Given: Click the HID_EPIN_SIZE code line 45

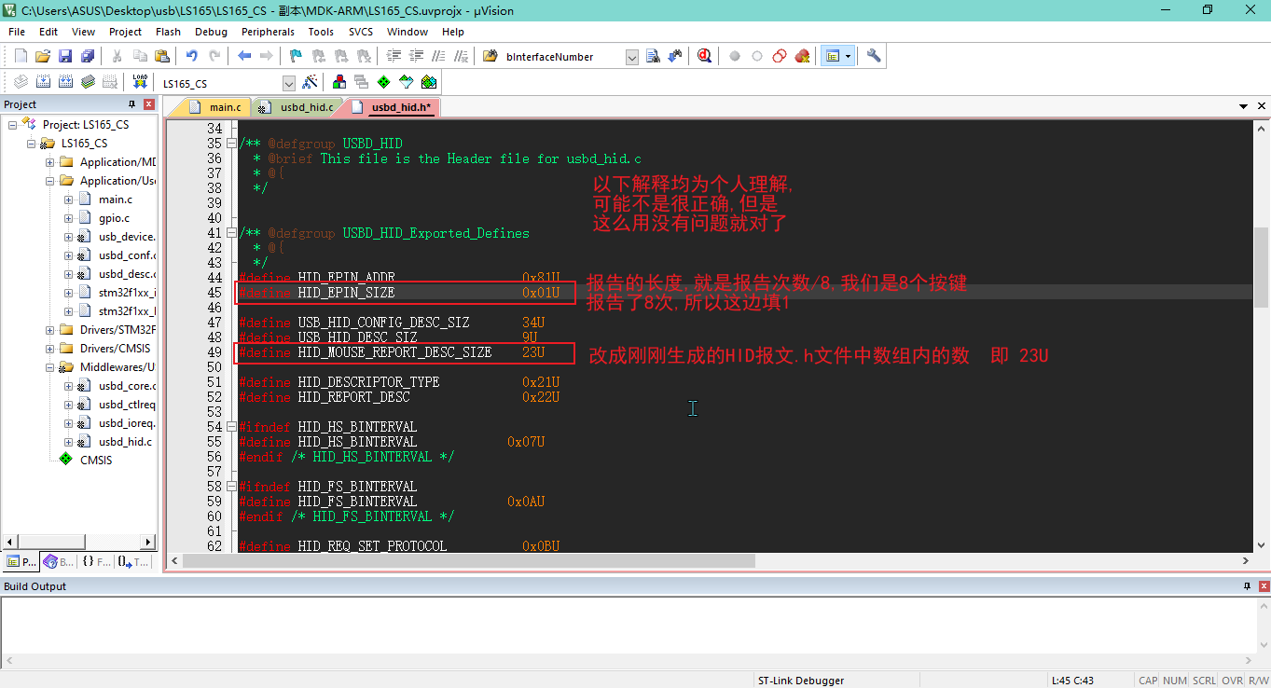Looking at the screenshot, I should 746,293.
